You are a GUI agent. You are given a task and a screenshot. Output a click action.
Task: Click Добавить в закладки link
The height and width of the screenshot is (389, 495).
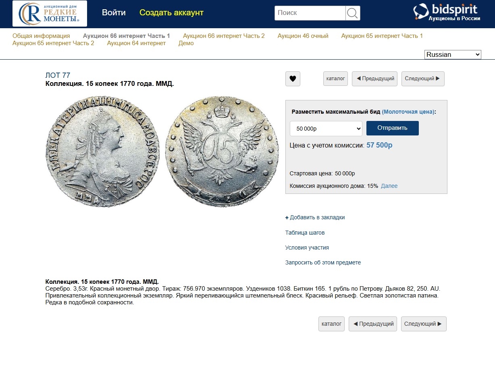315,217
